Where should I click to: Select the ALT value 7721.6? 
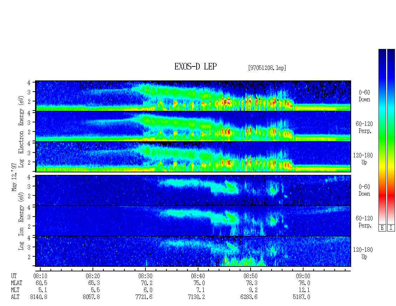144,297
